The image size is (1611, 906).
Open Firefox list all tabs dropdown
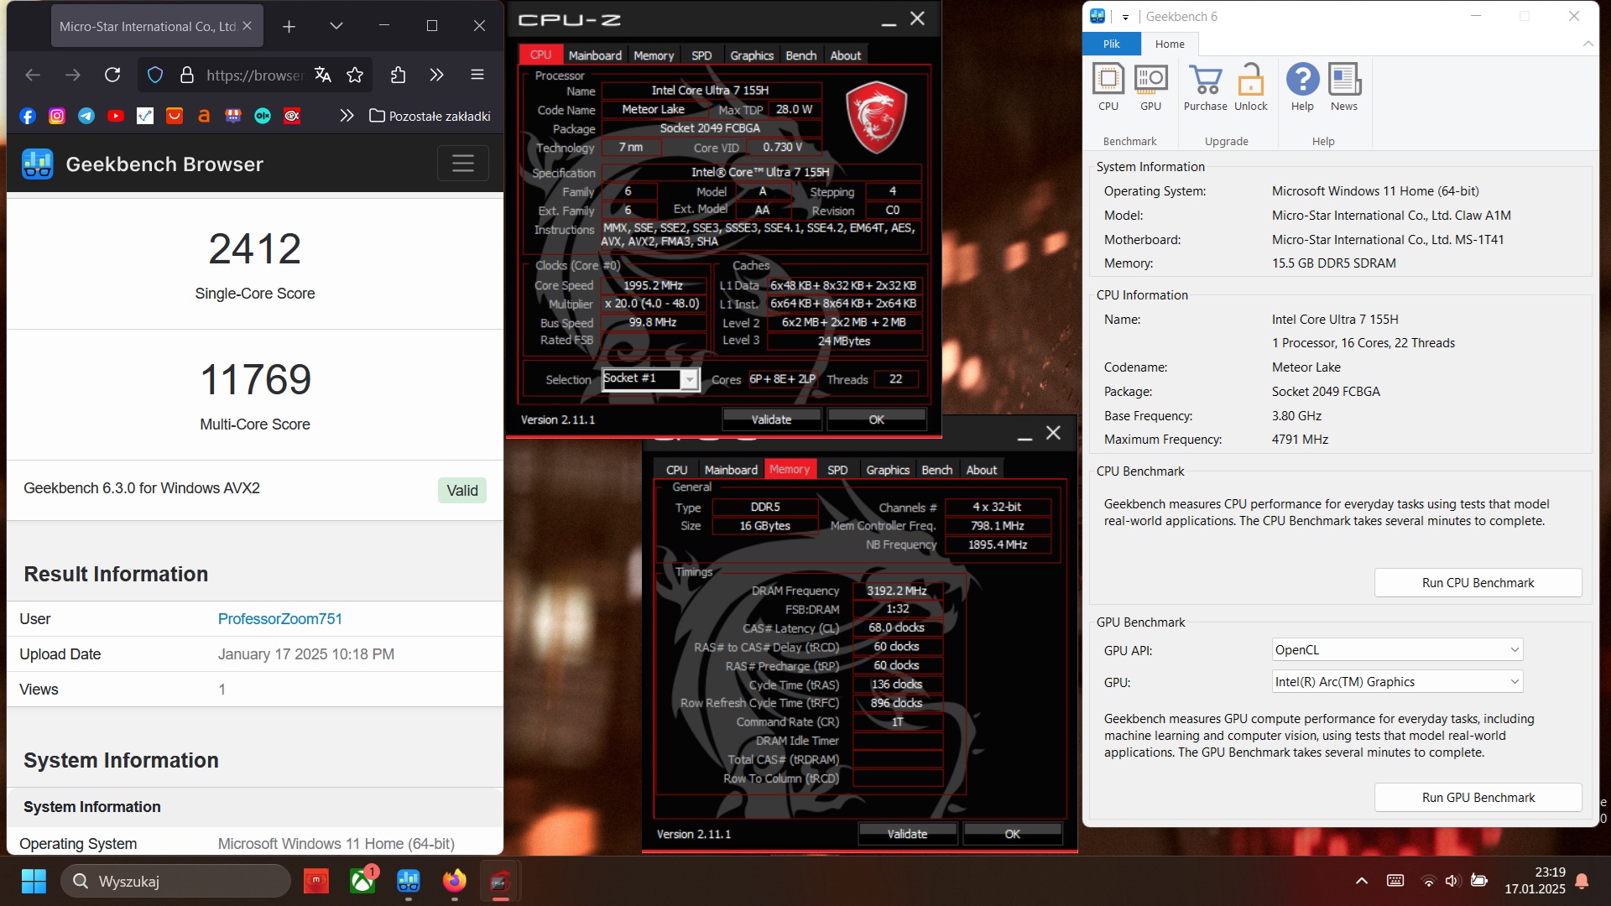pos(336,26)
